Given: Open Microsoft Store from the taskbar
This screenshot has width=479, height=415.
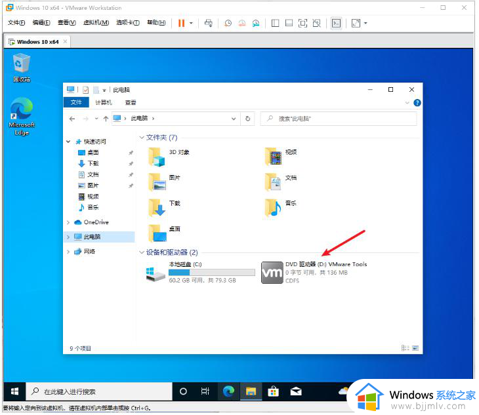Looking at the screenshot, I should [x=273, y=391].
